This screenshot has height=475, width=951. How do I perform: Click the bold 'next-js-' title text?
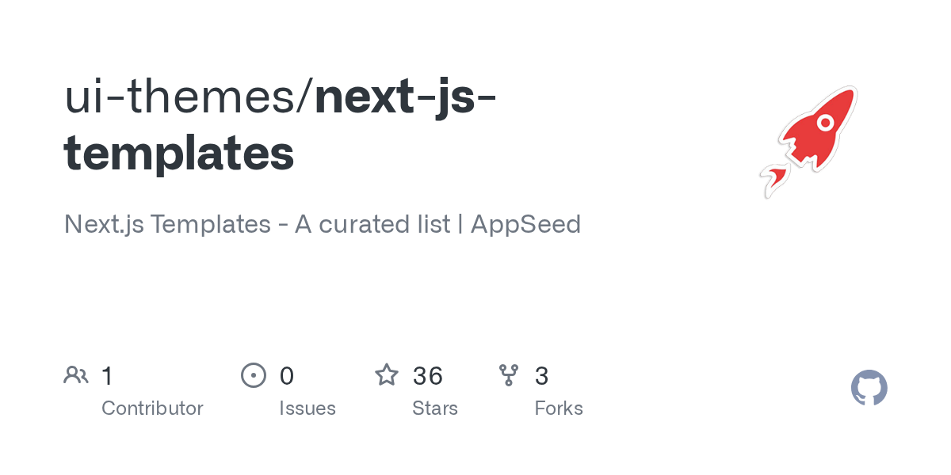pyautogui.click(x=406, y=97)
